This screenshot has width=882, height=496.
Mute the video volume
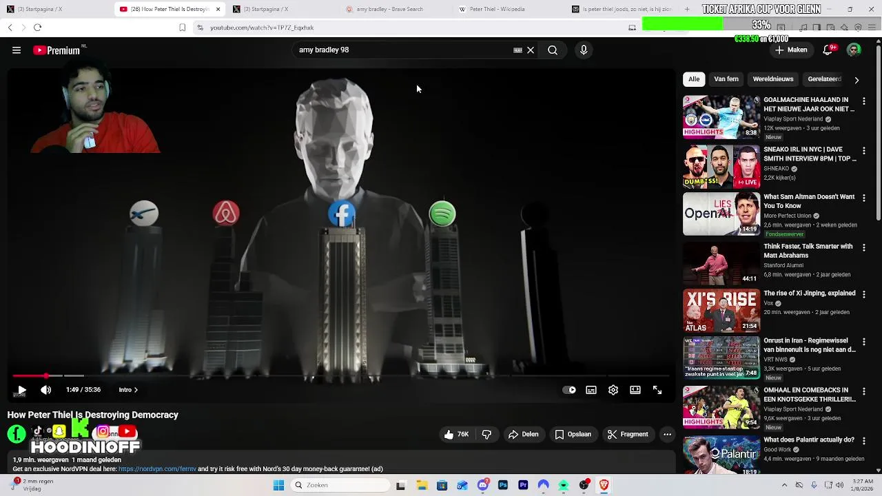pyautogui.click(x=46, y=390)
